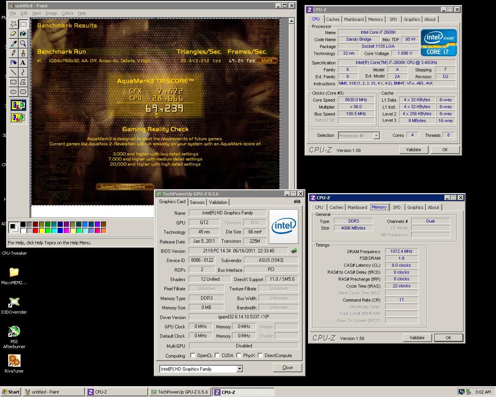
Task: Select the Free-Form Select tool in Paint
Action: click(14, 24)
